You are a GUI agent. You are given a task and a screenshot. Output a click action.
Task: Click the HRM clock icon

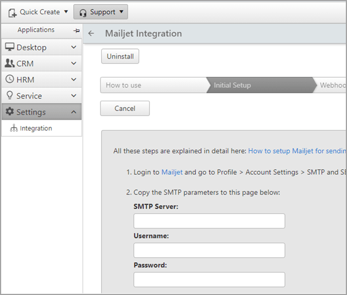pos(10,79)
